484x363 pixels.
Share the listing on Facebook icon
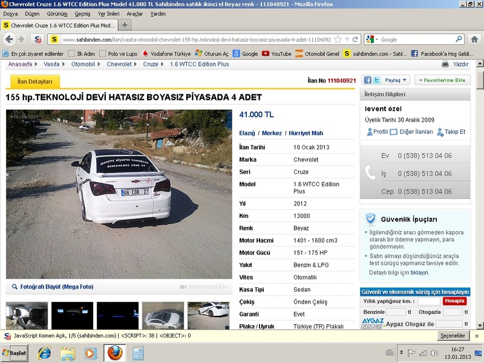(x=367, y=80)
